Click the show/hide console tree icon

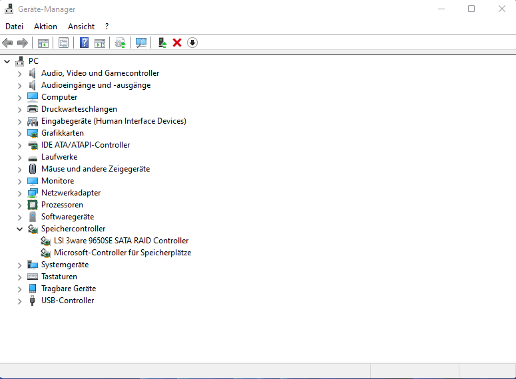(x=43, y=43)
